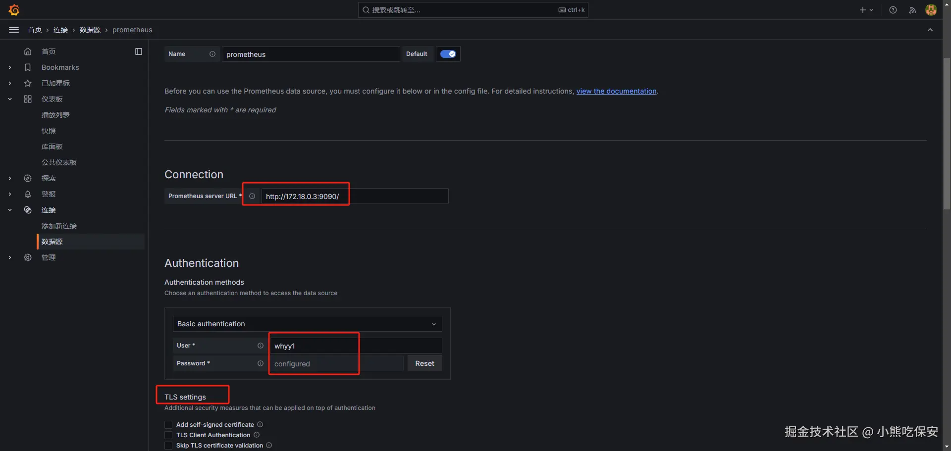Click the Connection heading text

[194, 174]
